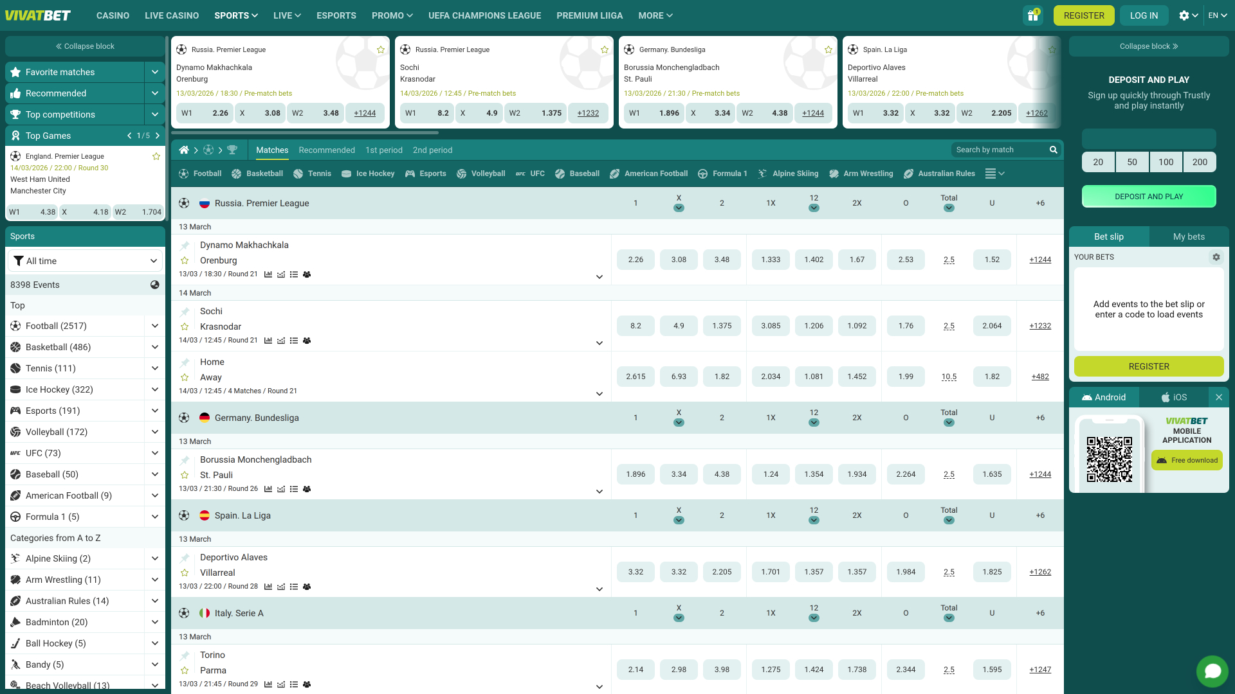This screenshot has height=694, width=1235.
Task: Expand the Favorite matches section
Action: tap(155, 72)
